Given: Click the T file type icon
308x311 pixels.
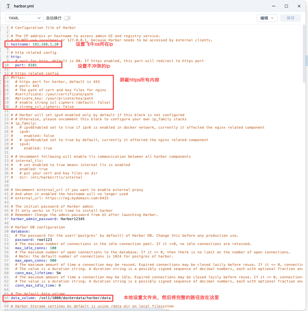Looking at the screenshot, I should tap(8, 6).
